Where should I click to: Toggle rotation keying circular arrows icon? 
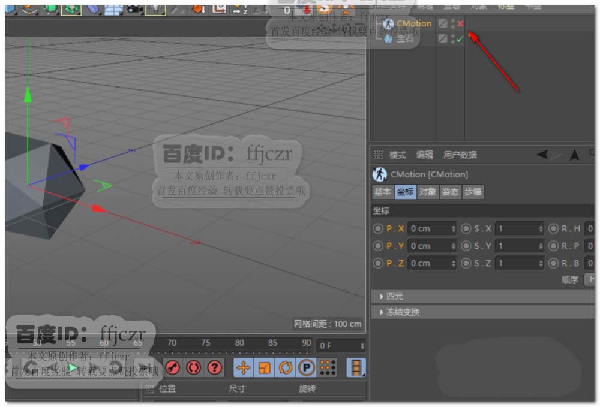286,367
